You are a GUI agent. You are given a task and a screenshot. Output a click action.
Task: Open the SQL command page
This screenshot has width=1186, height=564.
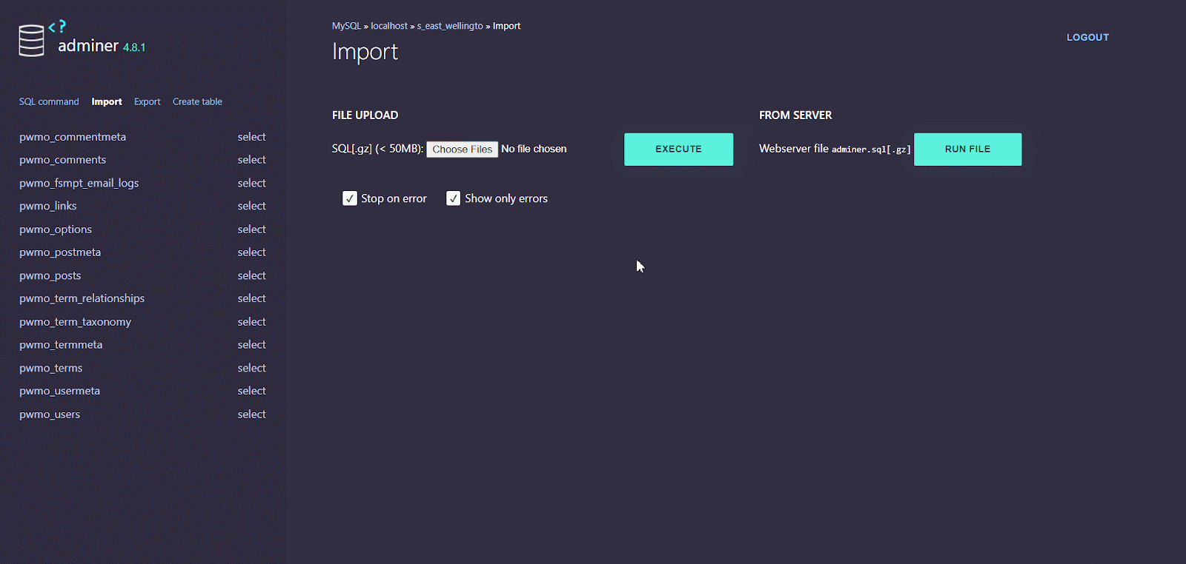(49, 102)
